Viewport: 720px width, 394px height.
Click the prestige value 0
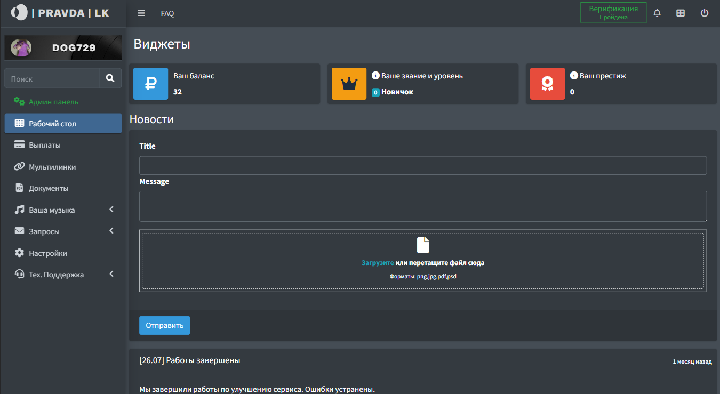pyautogui.click(x=572, y=92)
